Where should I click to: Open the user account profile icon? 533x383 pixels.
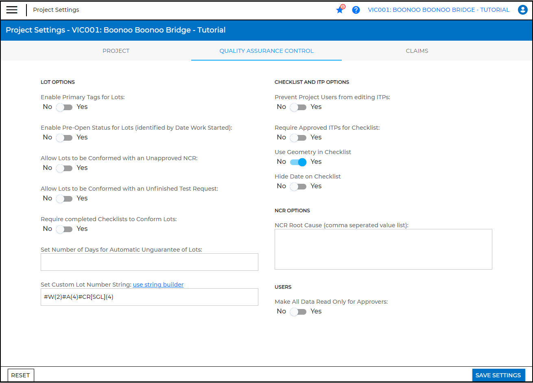tap(522, 10)
